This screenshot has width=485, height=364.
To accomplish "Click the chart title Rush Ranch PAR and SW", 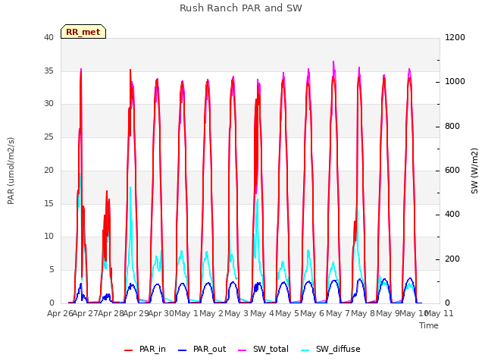I will tap(241, 8).
